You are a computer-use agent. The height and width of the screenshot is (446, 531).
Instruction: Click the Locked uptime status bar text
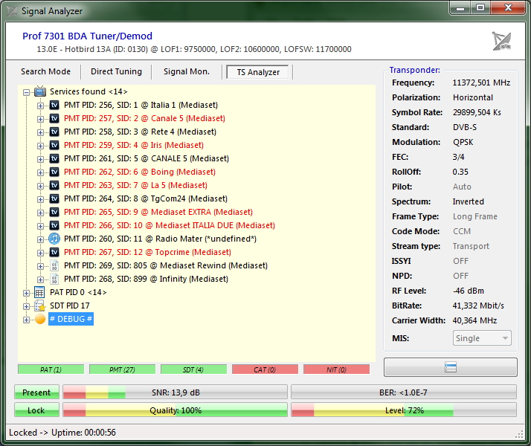point(62,433)
